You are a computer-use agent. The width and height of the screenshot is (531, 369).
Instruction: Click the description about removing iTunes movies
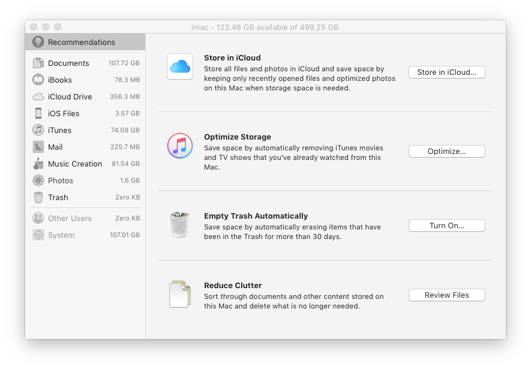click(293, 158)
